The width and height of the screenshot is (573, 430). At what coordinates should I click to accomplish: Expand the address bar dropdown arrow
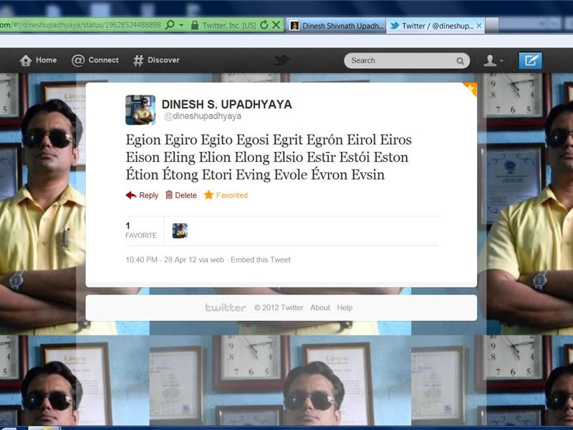coord(182,25)
